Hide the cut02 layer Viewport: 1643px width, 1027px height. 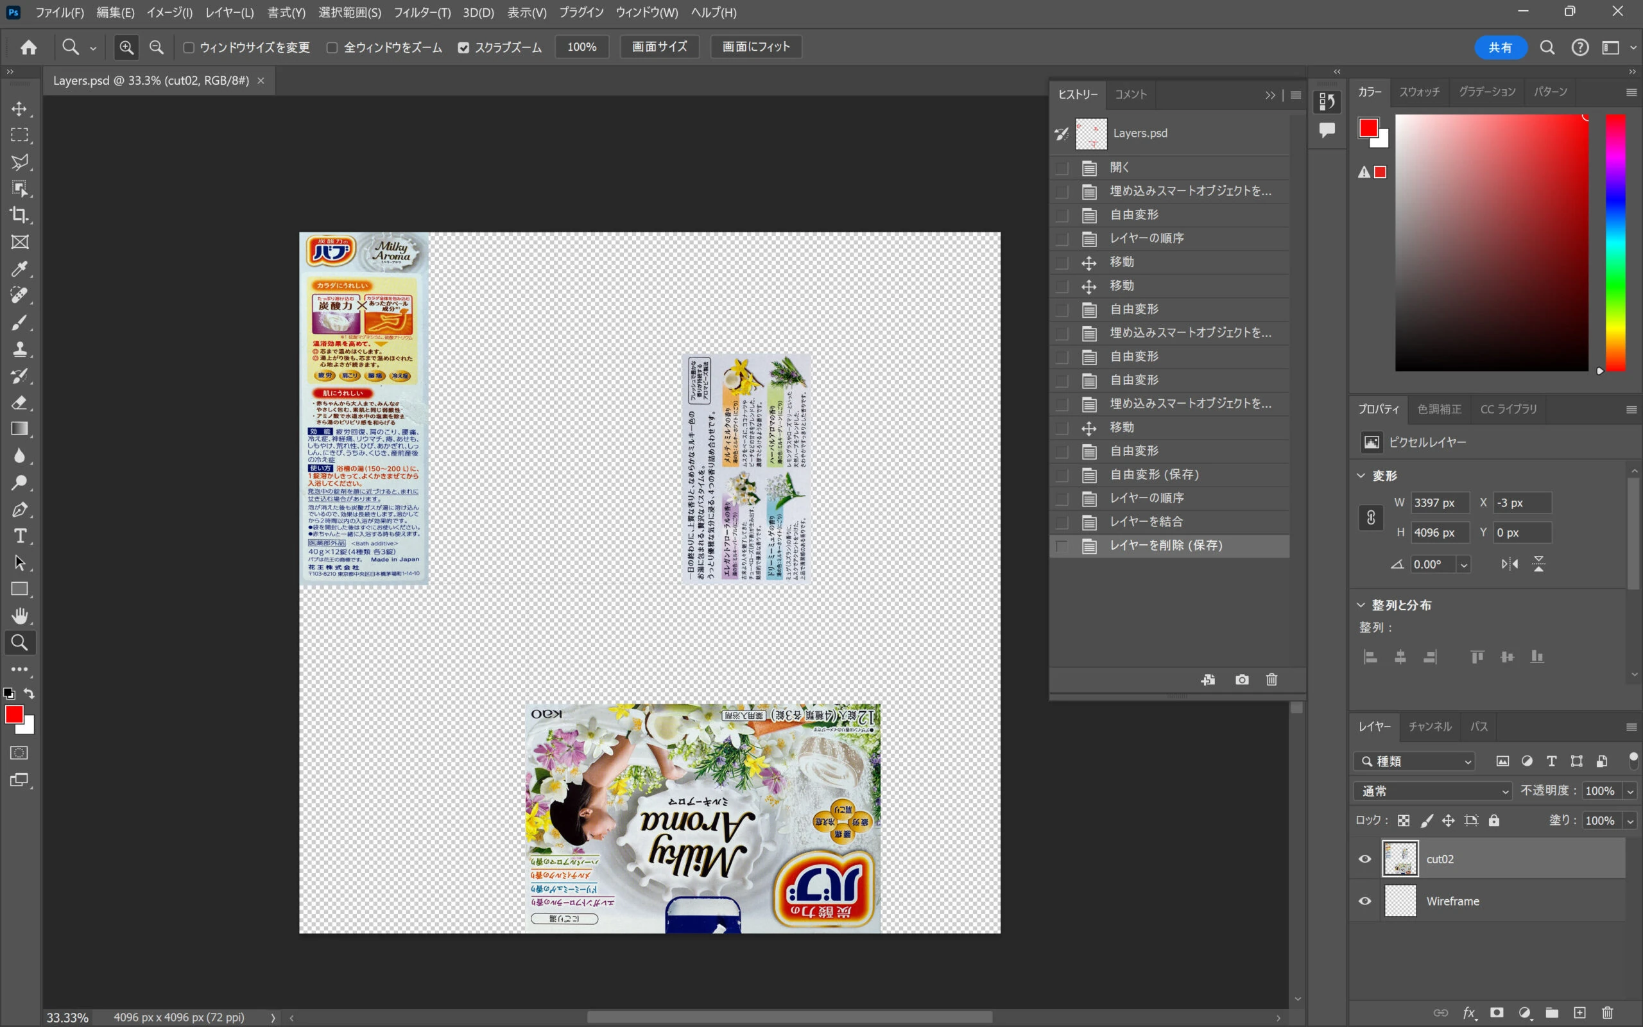(x=1364, y=859)
